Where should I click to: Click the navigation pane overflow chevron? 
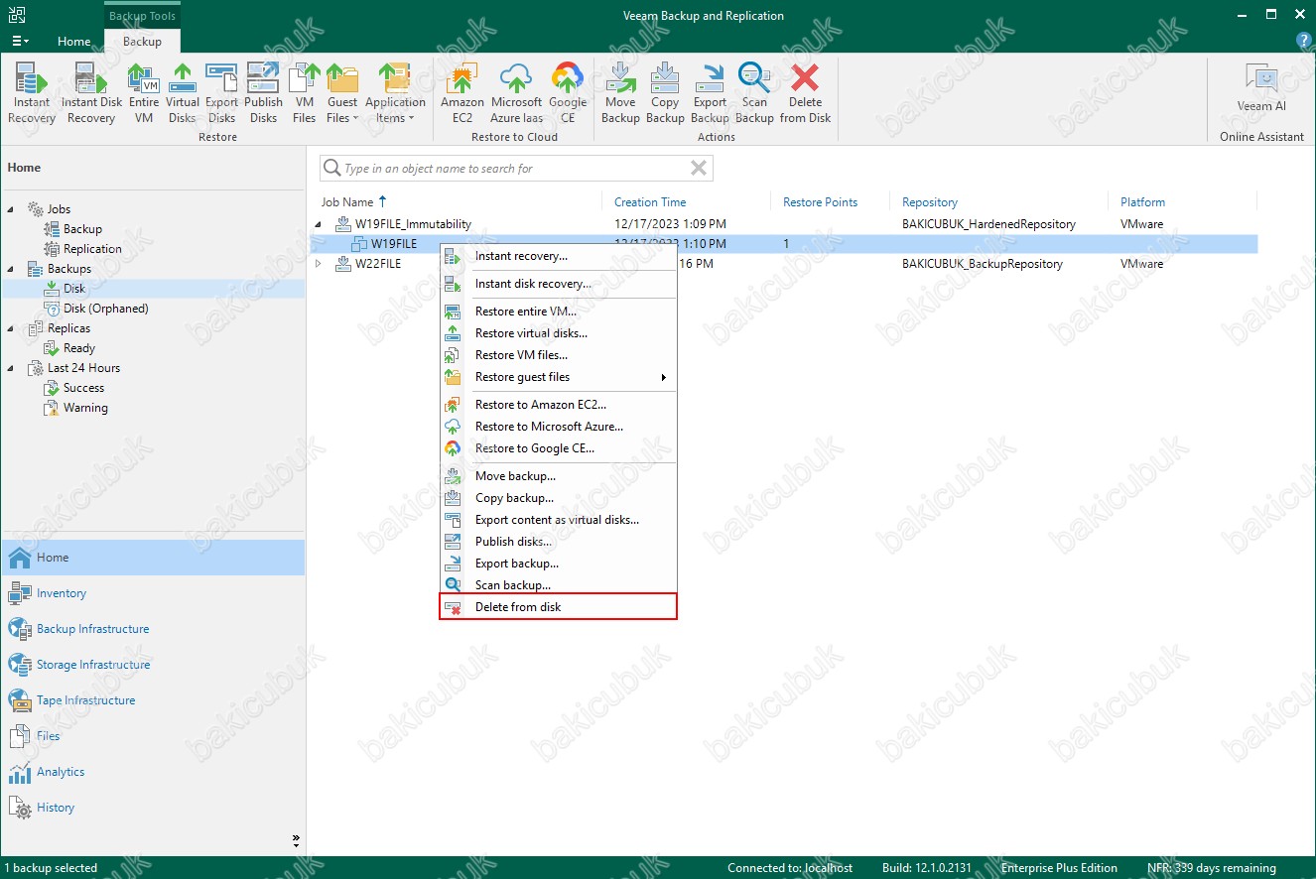point(296,839)
